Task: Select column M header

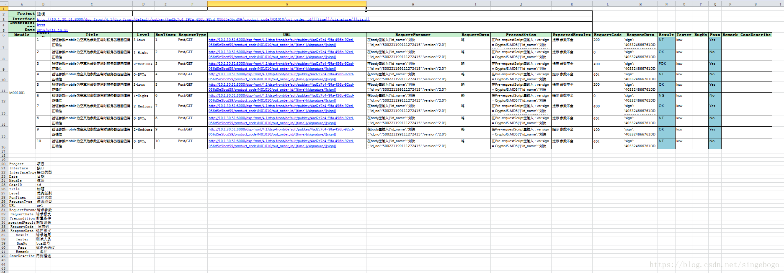Action: 640,4
